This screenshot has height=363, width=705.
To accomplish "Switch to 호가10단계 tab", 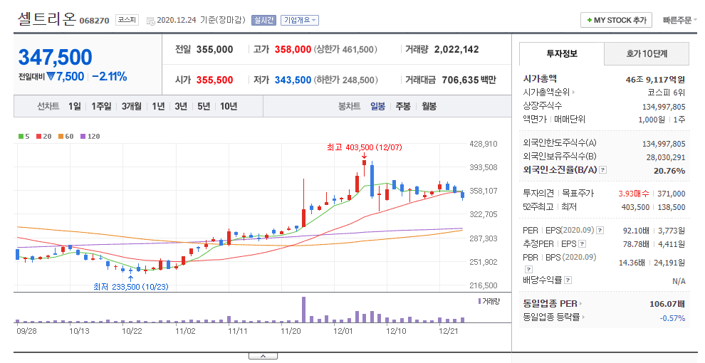I will point(647,54).
